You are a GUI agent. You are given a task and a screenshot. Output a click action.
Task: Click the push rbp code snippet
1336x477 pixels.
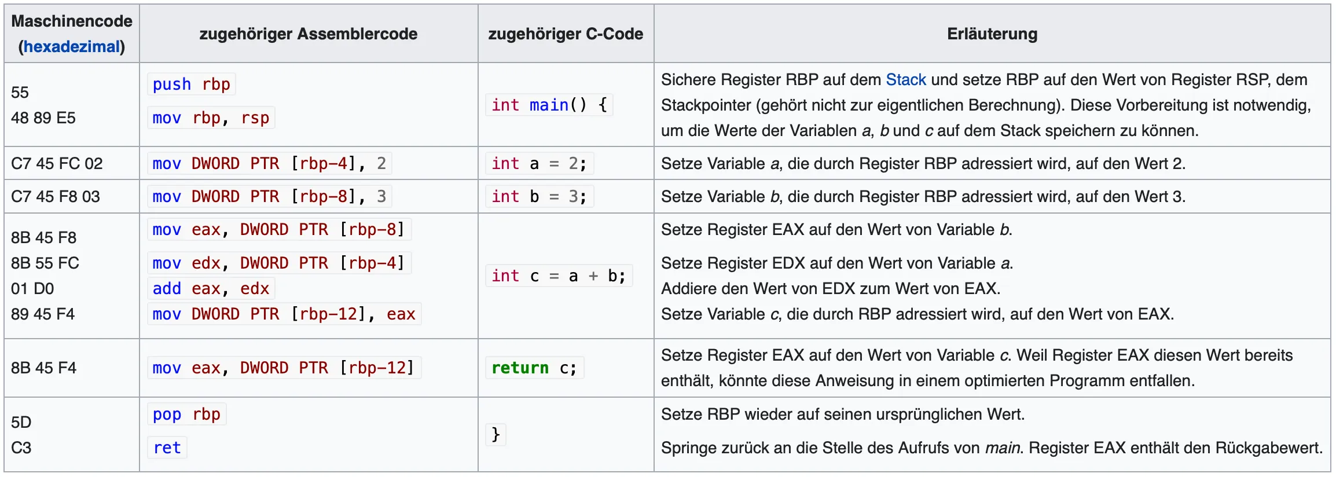[191, 85]
